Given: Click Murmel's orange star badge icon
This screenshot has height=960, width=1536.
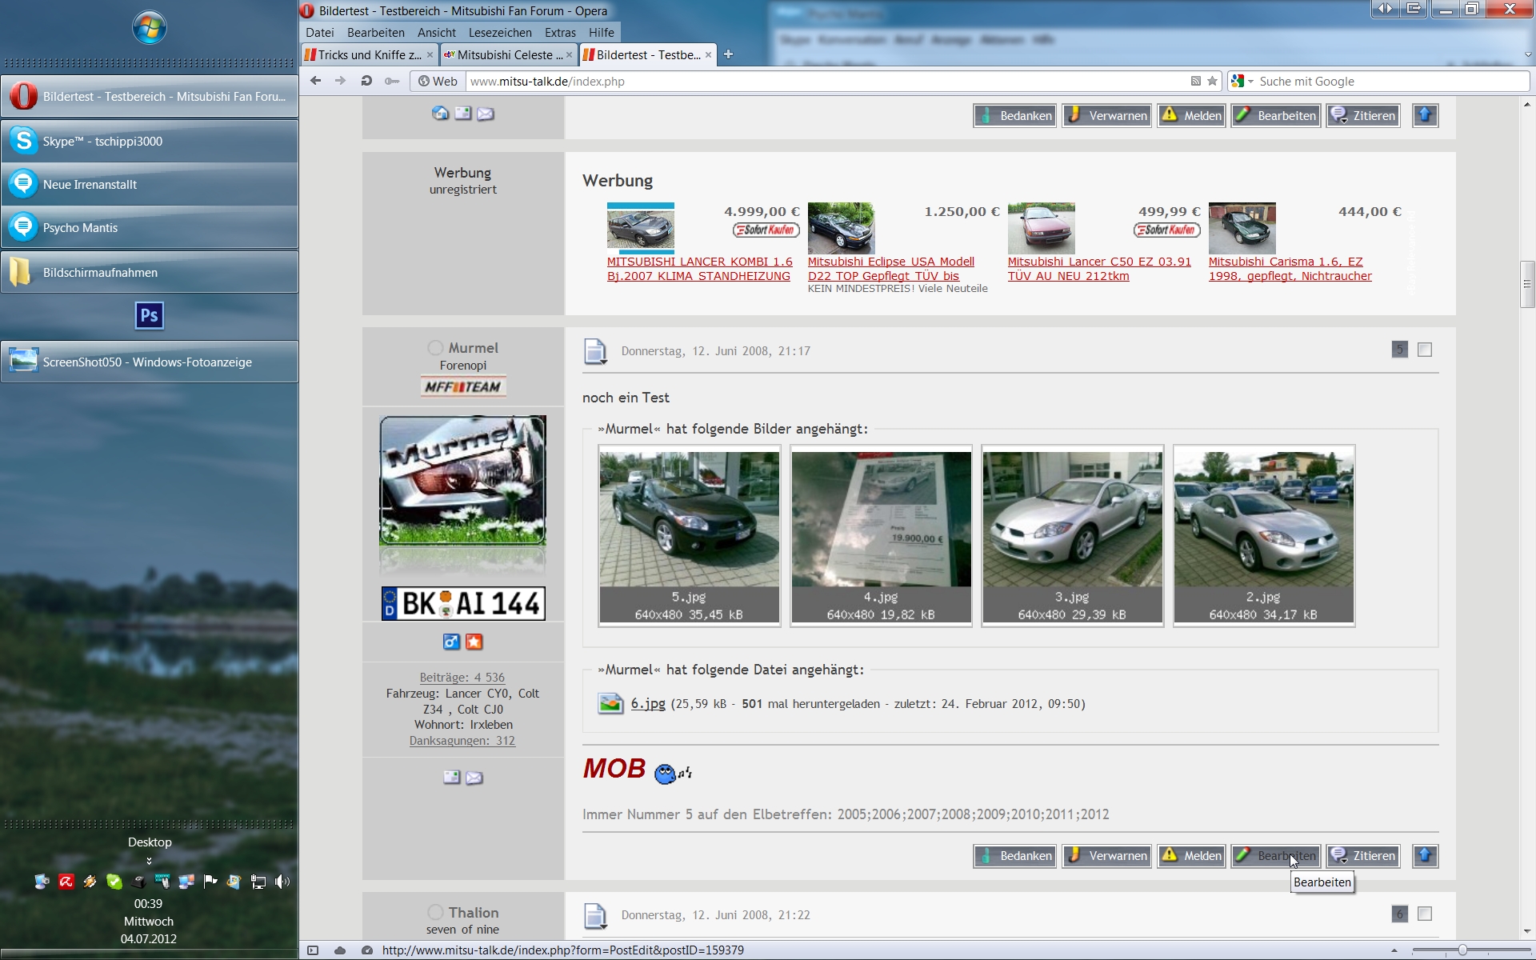Looking at the screenshot, I should pyautogui.click(x=474, y=642).
